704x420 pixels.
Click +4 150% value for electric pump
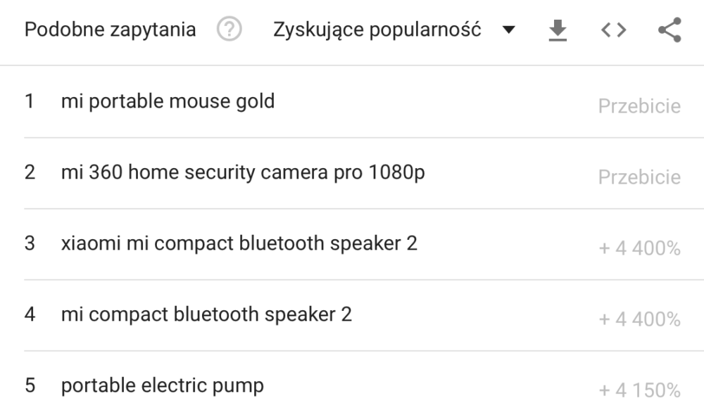pos(640,390)
